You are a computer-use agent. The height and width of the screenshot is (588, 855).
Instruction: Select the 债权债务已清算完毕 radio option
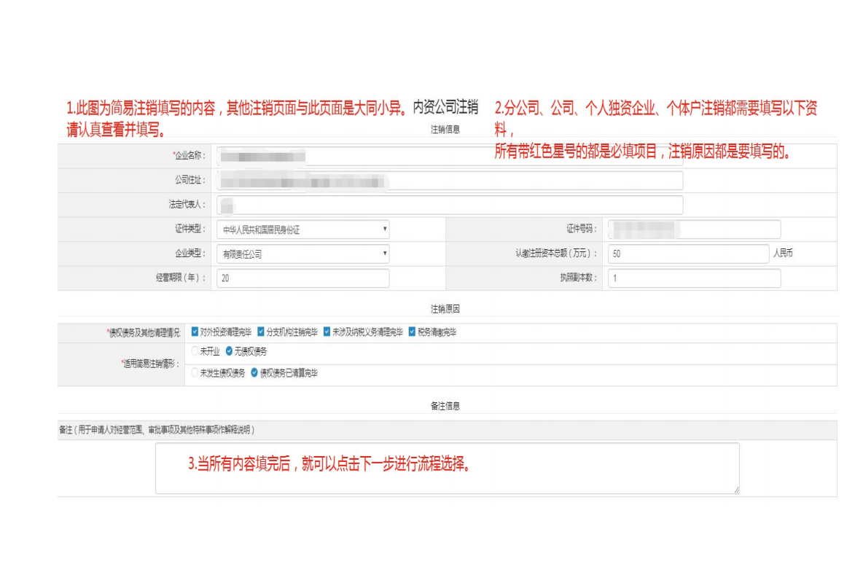(x=254, y=373)
